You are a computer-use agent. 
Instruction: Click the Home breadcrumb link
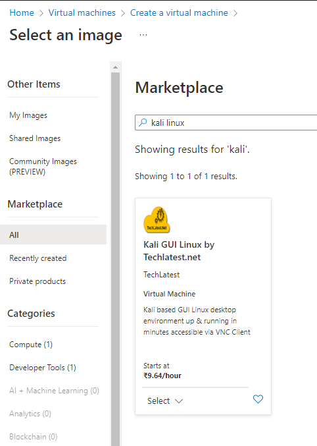pos(22,13)
